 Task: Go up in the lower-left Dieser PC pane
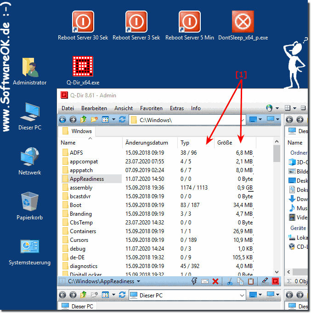pyautogui.click(x=83, y=295)
